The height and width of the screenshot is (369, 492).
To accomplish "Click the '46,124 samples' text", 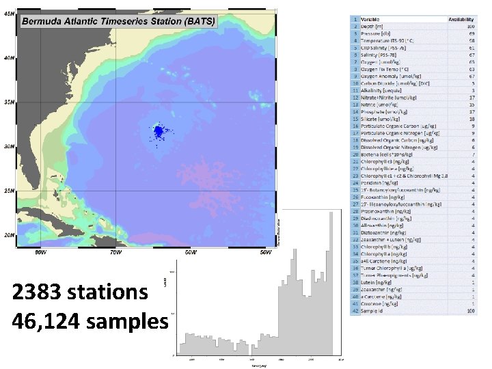I will 90,321.
